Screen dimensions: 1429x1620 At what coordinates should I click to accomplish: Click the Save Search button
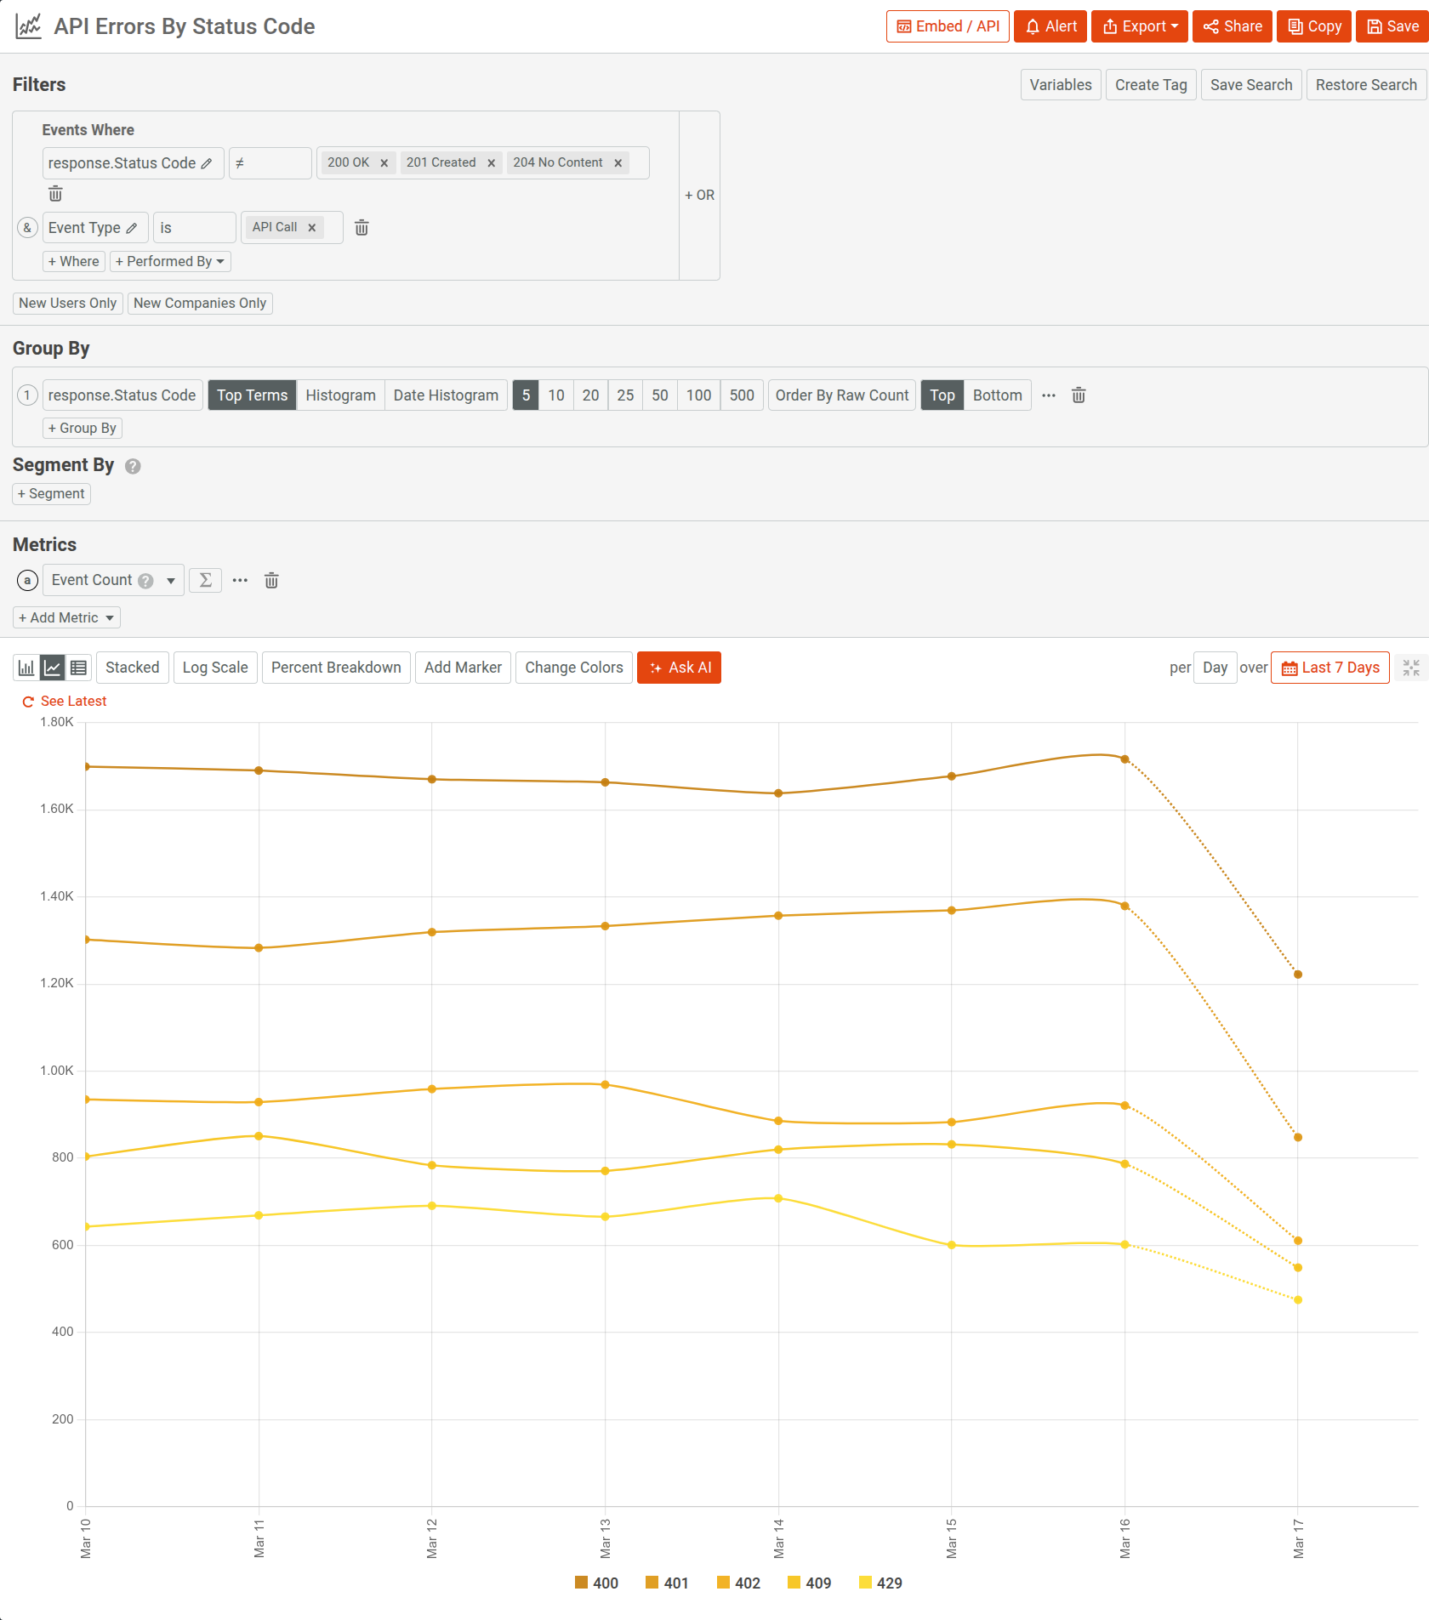[x=1250, y=84]
